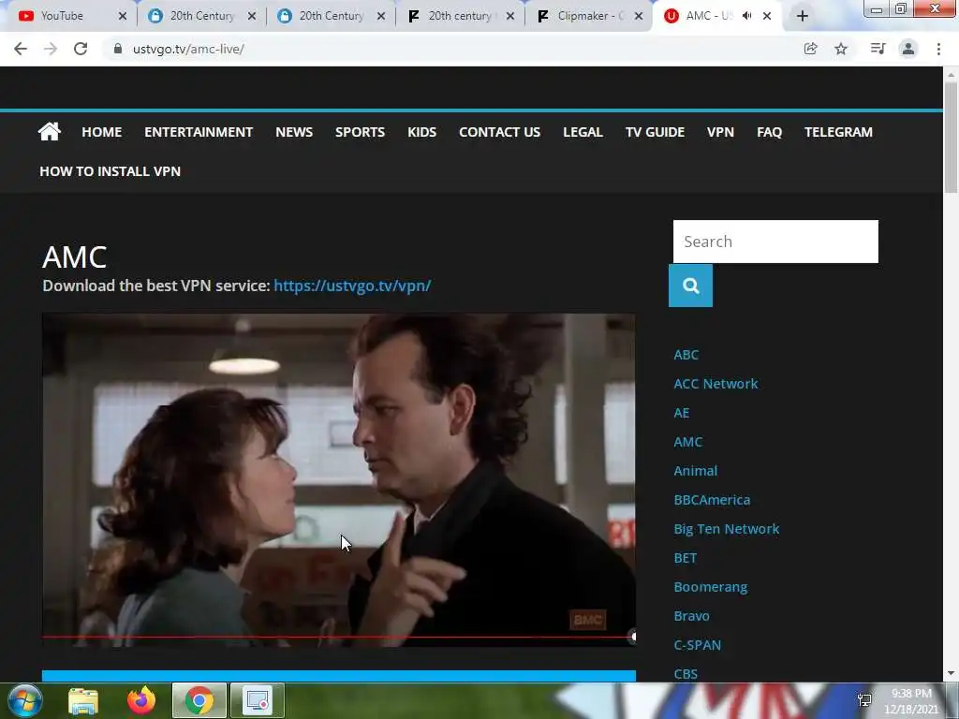Open the SPORTS menu item
The height and width of the screenshot is (719, 959).
point(361,132)
